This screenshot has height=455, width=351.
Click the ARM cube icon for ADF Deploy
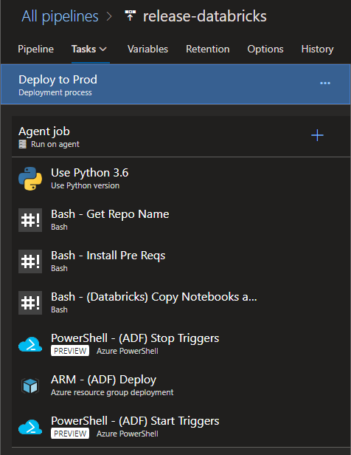(30, 386)
